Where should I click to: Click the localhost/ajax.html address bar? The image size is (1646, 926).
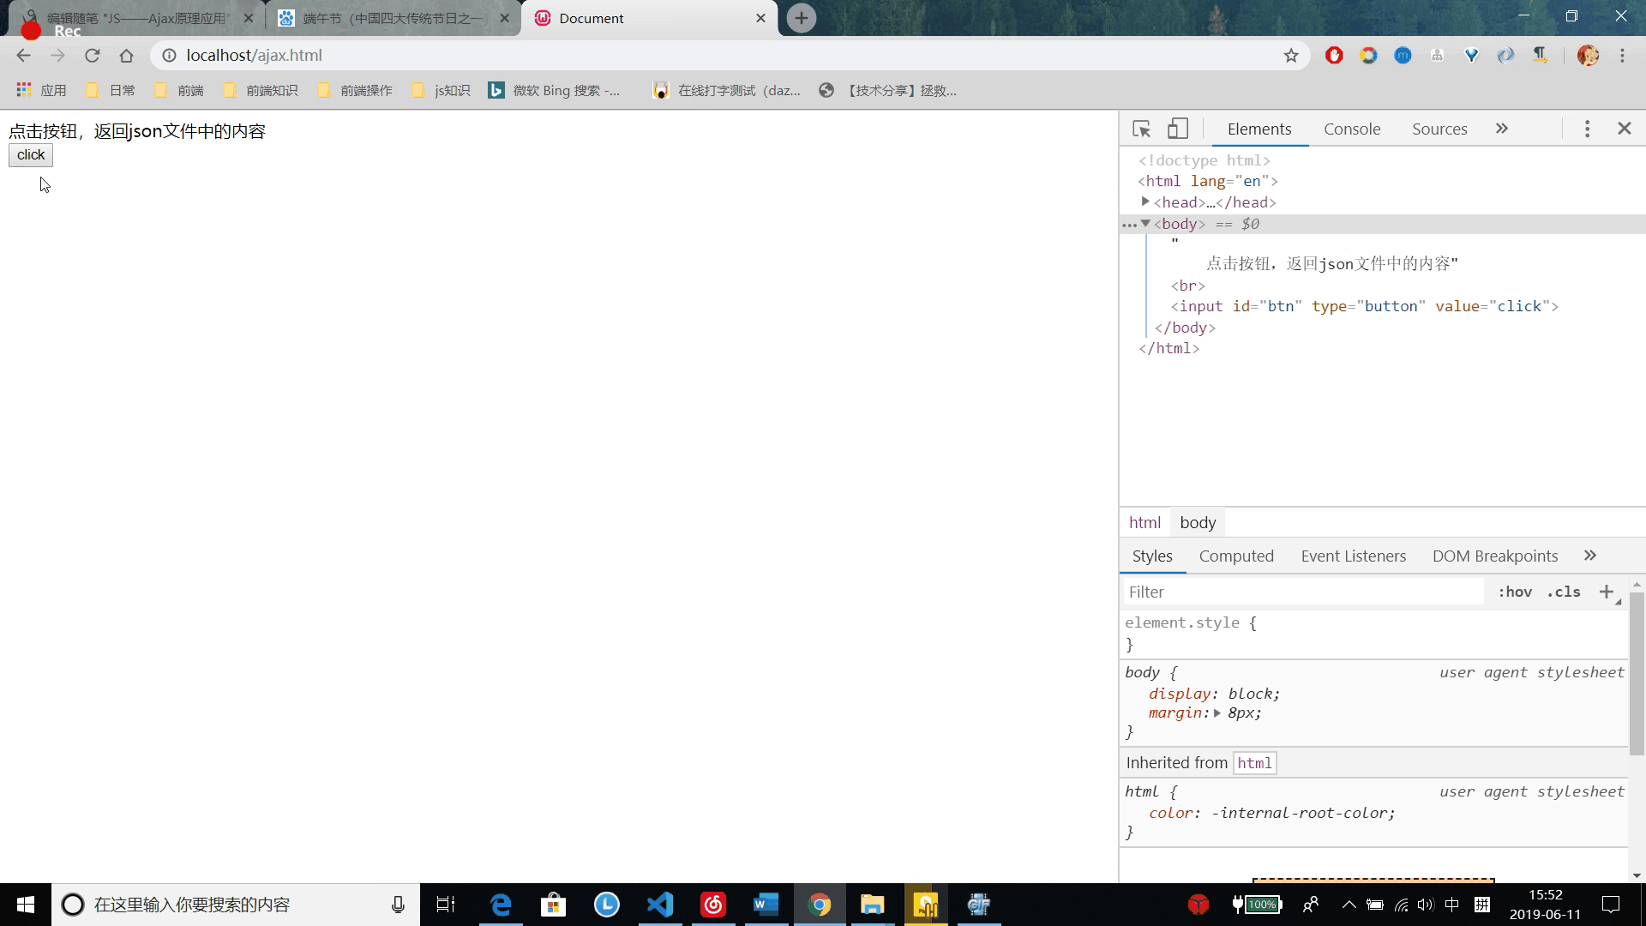255,56
